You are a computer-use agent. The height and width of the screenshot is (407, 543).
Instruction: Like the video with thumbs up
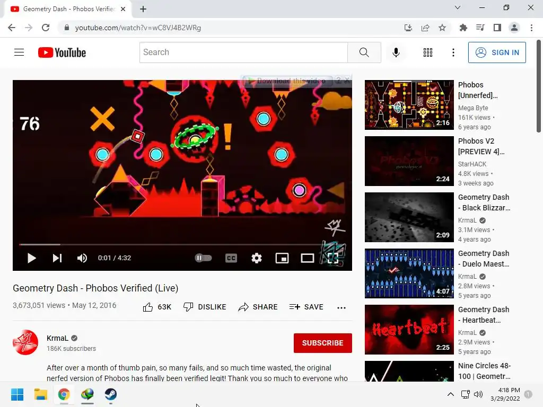coord(157,307)
